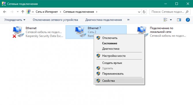This screenshot has height=105, width=193.
Task: Open the Упорядочить menu
Action: click(x=15, y=20)
